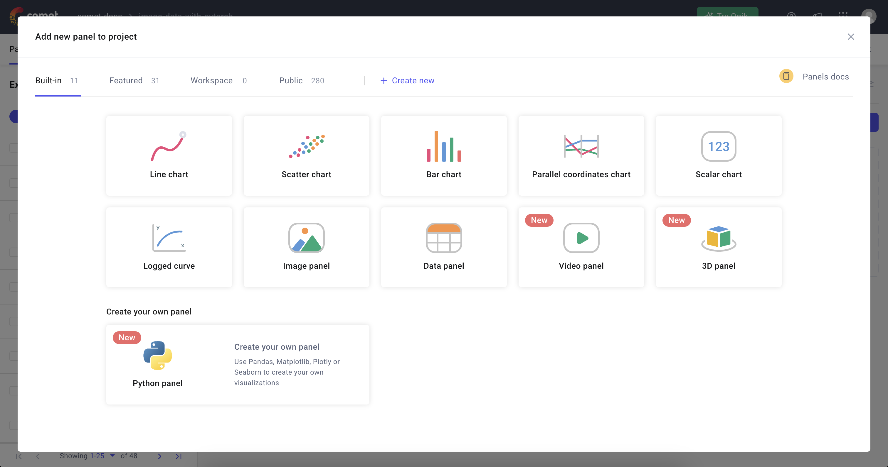Add an Image panel
Viewport: 888px width, 467px height.
coord(306,247)
